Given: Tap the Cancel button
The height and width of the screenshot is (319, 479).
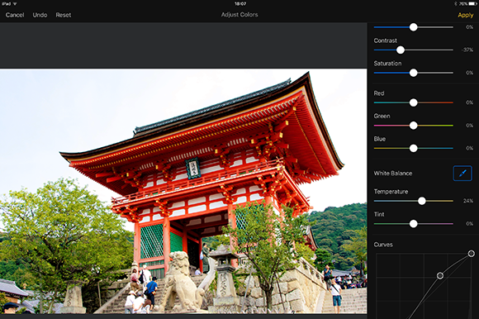Looking at the screenshot, I should [15, 15].
